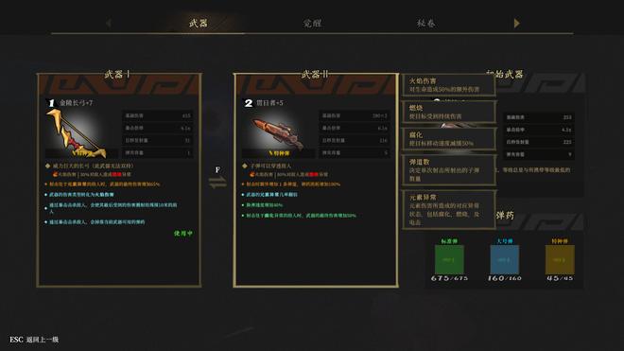This screenshot has height=351, width=624.
Task: Click the 火焰伤害 tooltip entry
Action: coord(449,85)
